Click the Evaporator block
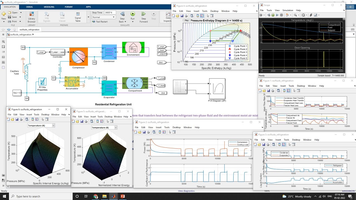The width and height of the screenshot is (356, 200). click(109, 88)
